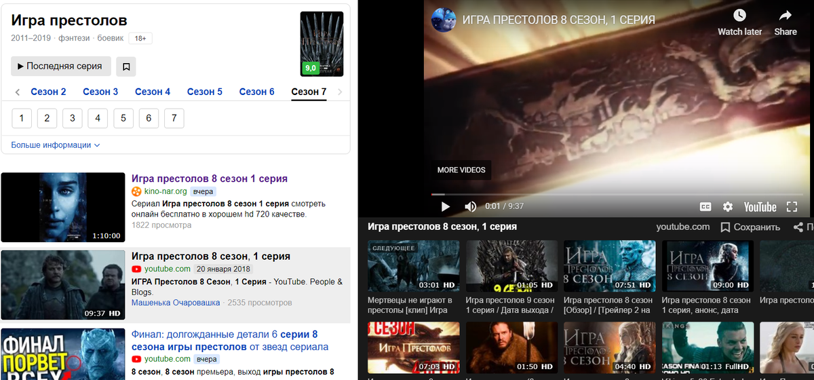Expand Больше информации dropdown
The width and height of the screenshot is (814, 380).
pos(56,145)
